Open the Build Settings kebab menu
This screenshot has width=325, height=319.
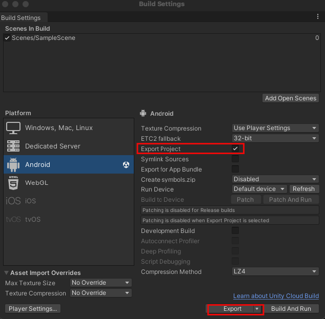[318, 16]
